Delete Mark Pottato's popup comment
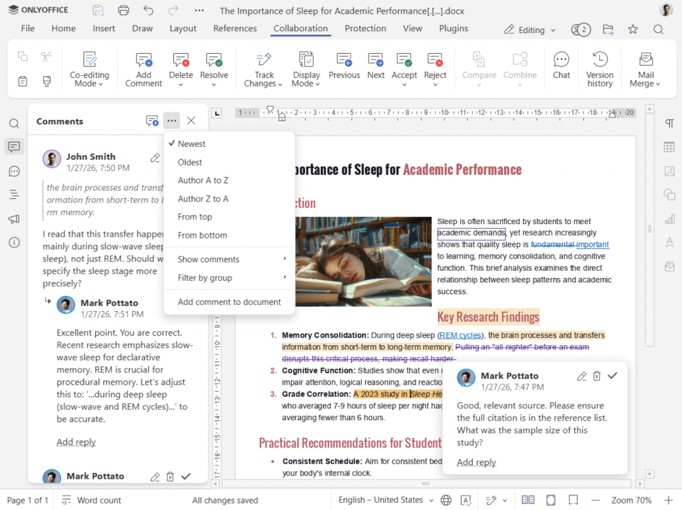Screen dimensions: 682x510 click(597, 376)
